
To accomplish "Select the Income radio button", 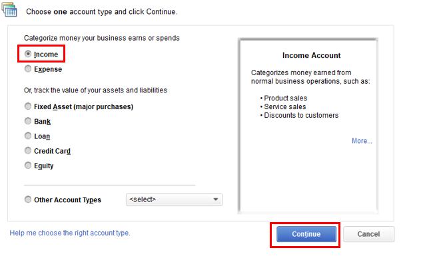I will (x=28, y=54).
